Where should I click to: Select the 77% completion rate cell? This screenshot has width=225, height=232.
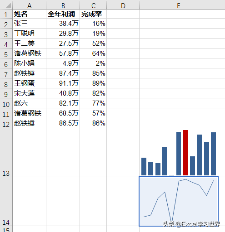click(x=93, y=103)
